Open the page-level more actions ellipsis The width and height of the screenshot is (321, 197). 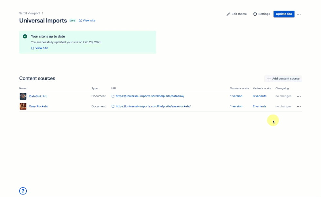(299, 14)
